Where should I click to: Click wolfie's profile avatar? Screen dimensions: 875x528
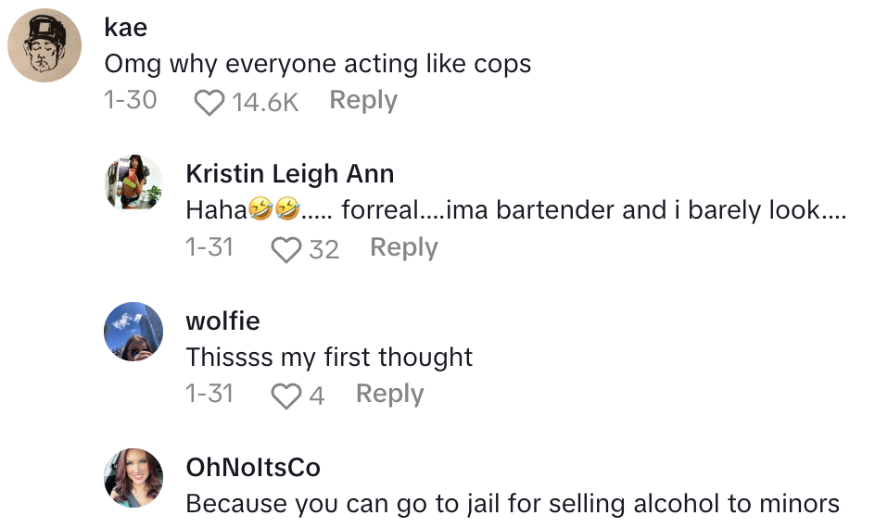point(134,330)
